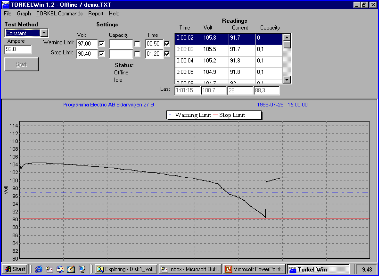Launch Internet Explorer from quick launch
The image size is (379, 276).
pyautogui.click(x=39, y=269)
